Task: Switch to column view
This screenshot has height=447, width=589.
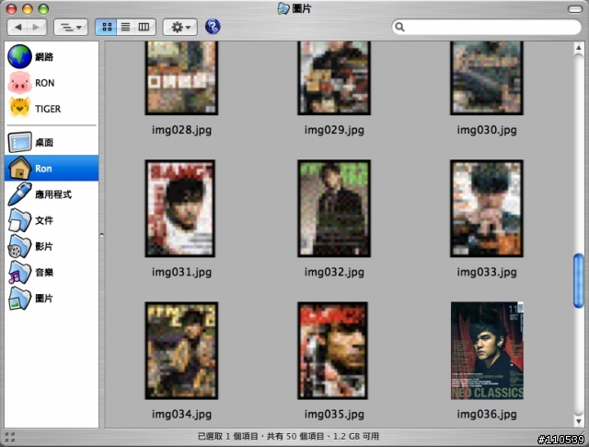Action: pyautogui.click(x=144, y=27)
